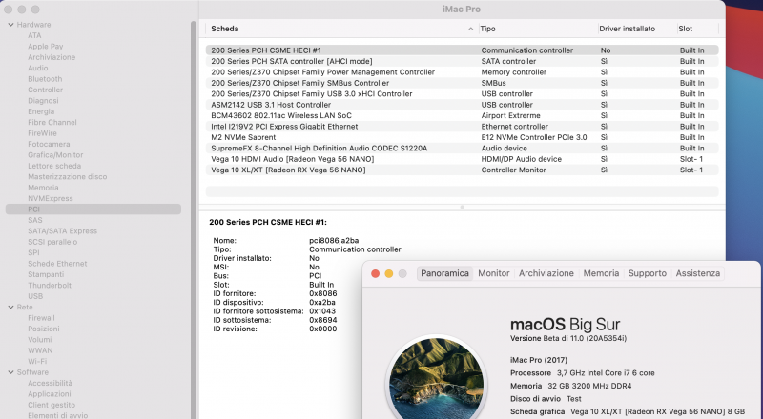Minimize the About This Mac window
Viewport: 763px width, 419px height.
[x=389, y=273]
